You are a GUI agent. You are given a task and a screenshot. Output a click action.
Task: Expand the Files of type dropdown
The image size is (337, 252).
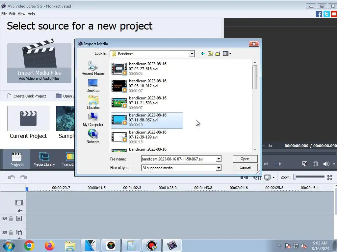(x=219, y=168)
